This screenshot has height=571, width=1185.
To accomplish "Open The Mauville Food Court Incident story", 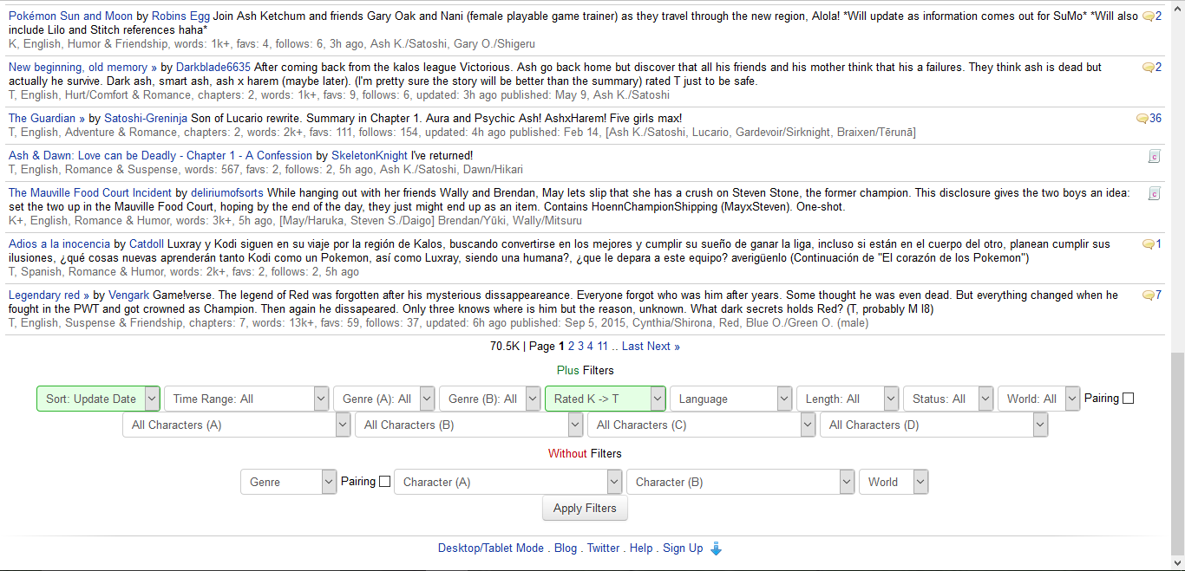I will coord(90,193).
